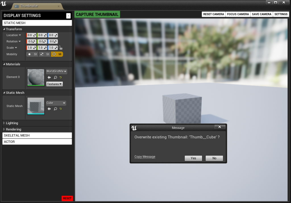Use selected asset arrow for material Element 0
The width and height of the screenshot is (291, 203).
[49, 78]
